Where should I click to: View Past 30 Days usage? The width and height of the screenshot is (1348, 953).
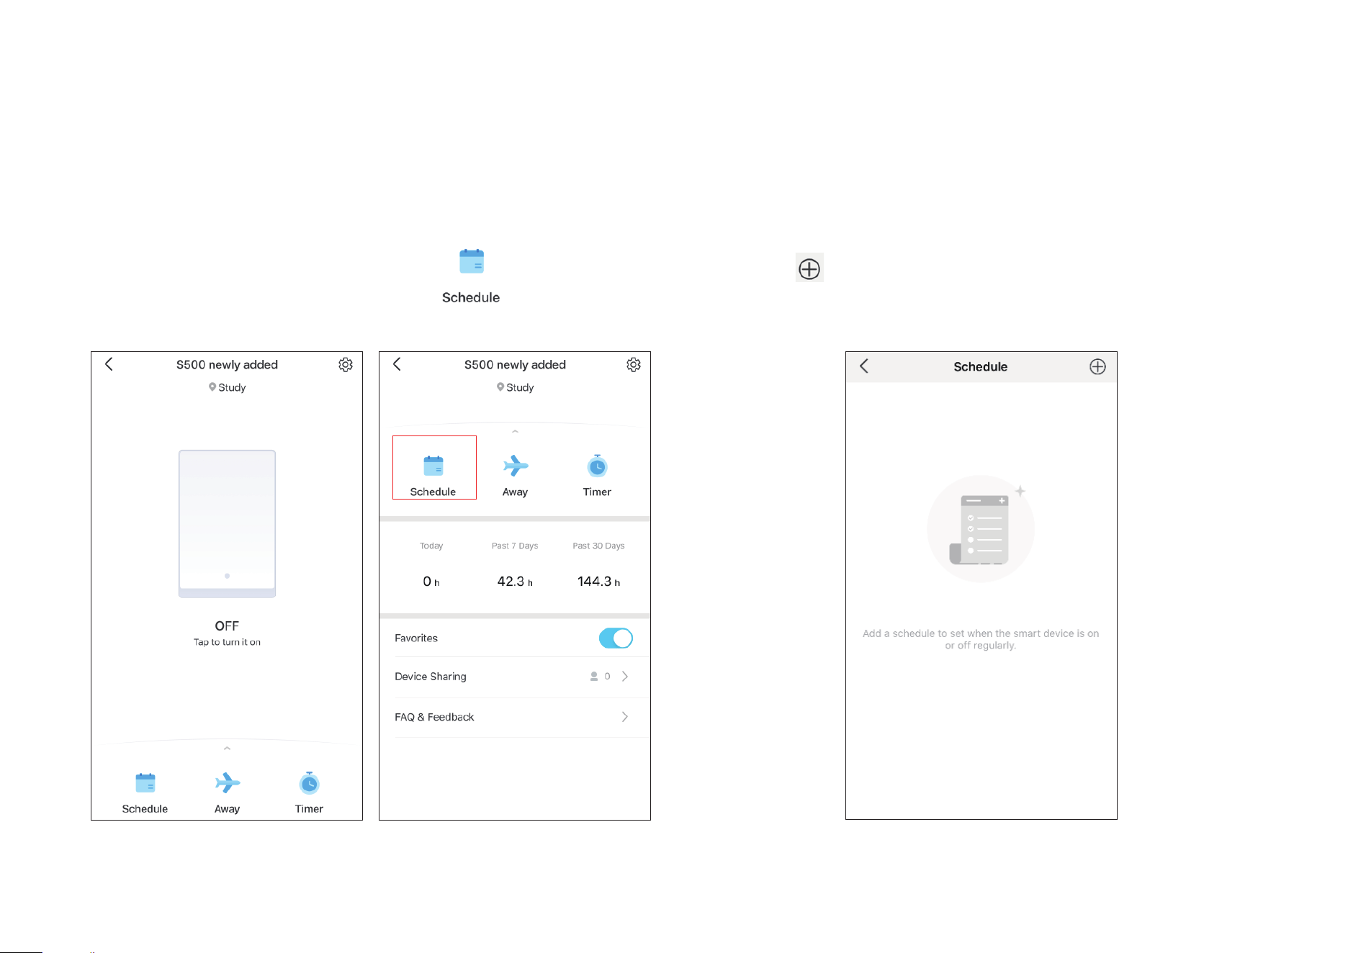[598, 565]
